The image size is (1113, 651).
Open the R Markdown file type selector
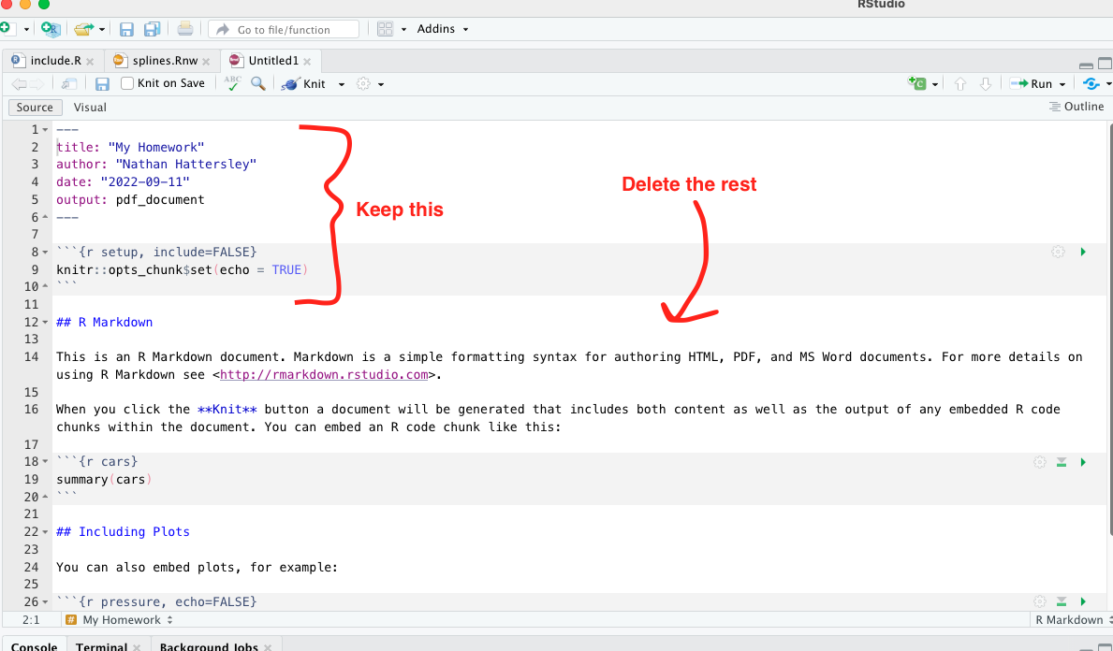pos(1073,620)
